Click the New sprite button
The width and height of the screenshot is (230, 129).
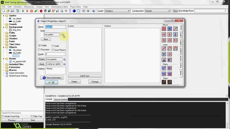46,39
